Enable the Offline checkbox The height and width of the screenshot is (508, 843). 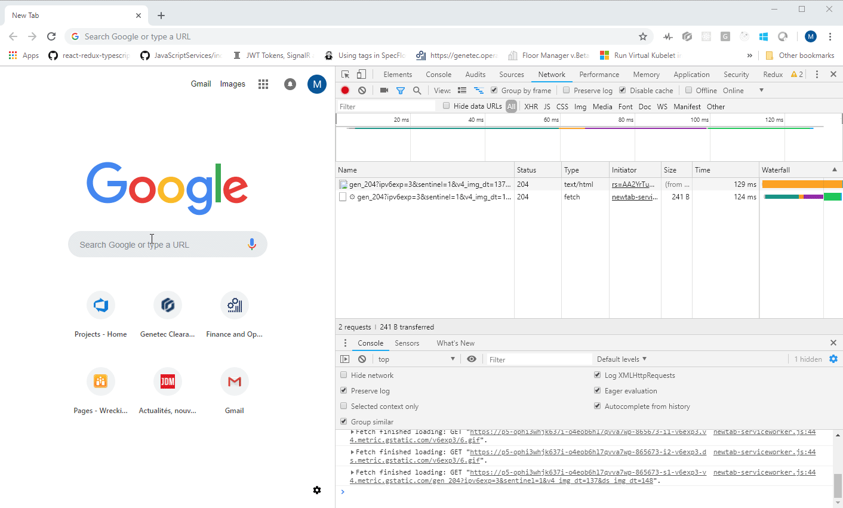688,90
